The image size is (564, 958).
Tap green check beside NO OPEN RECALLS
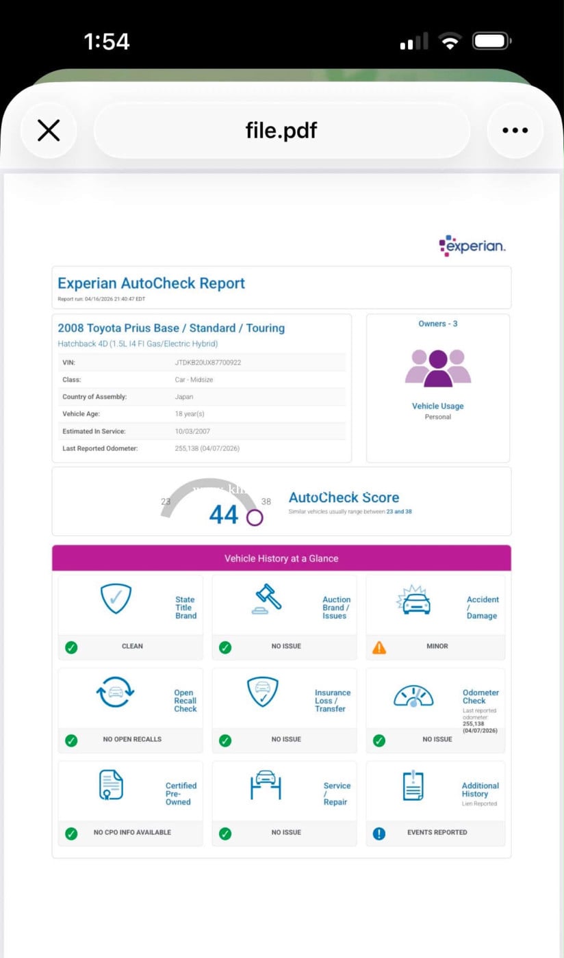point(71,740)
